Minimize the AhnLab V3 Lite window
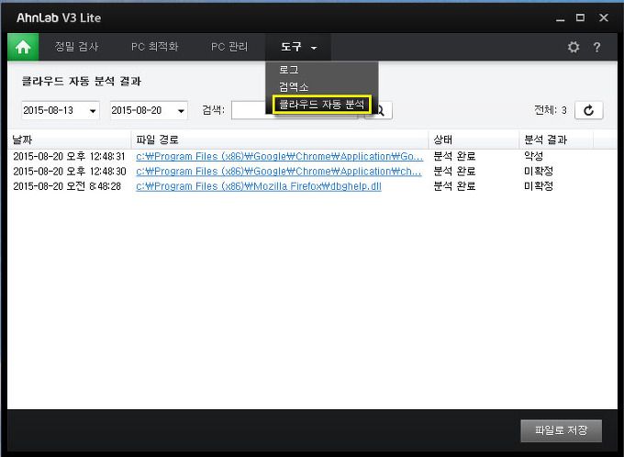This screenshot has width=624, height=457. click(561, 18)
